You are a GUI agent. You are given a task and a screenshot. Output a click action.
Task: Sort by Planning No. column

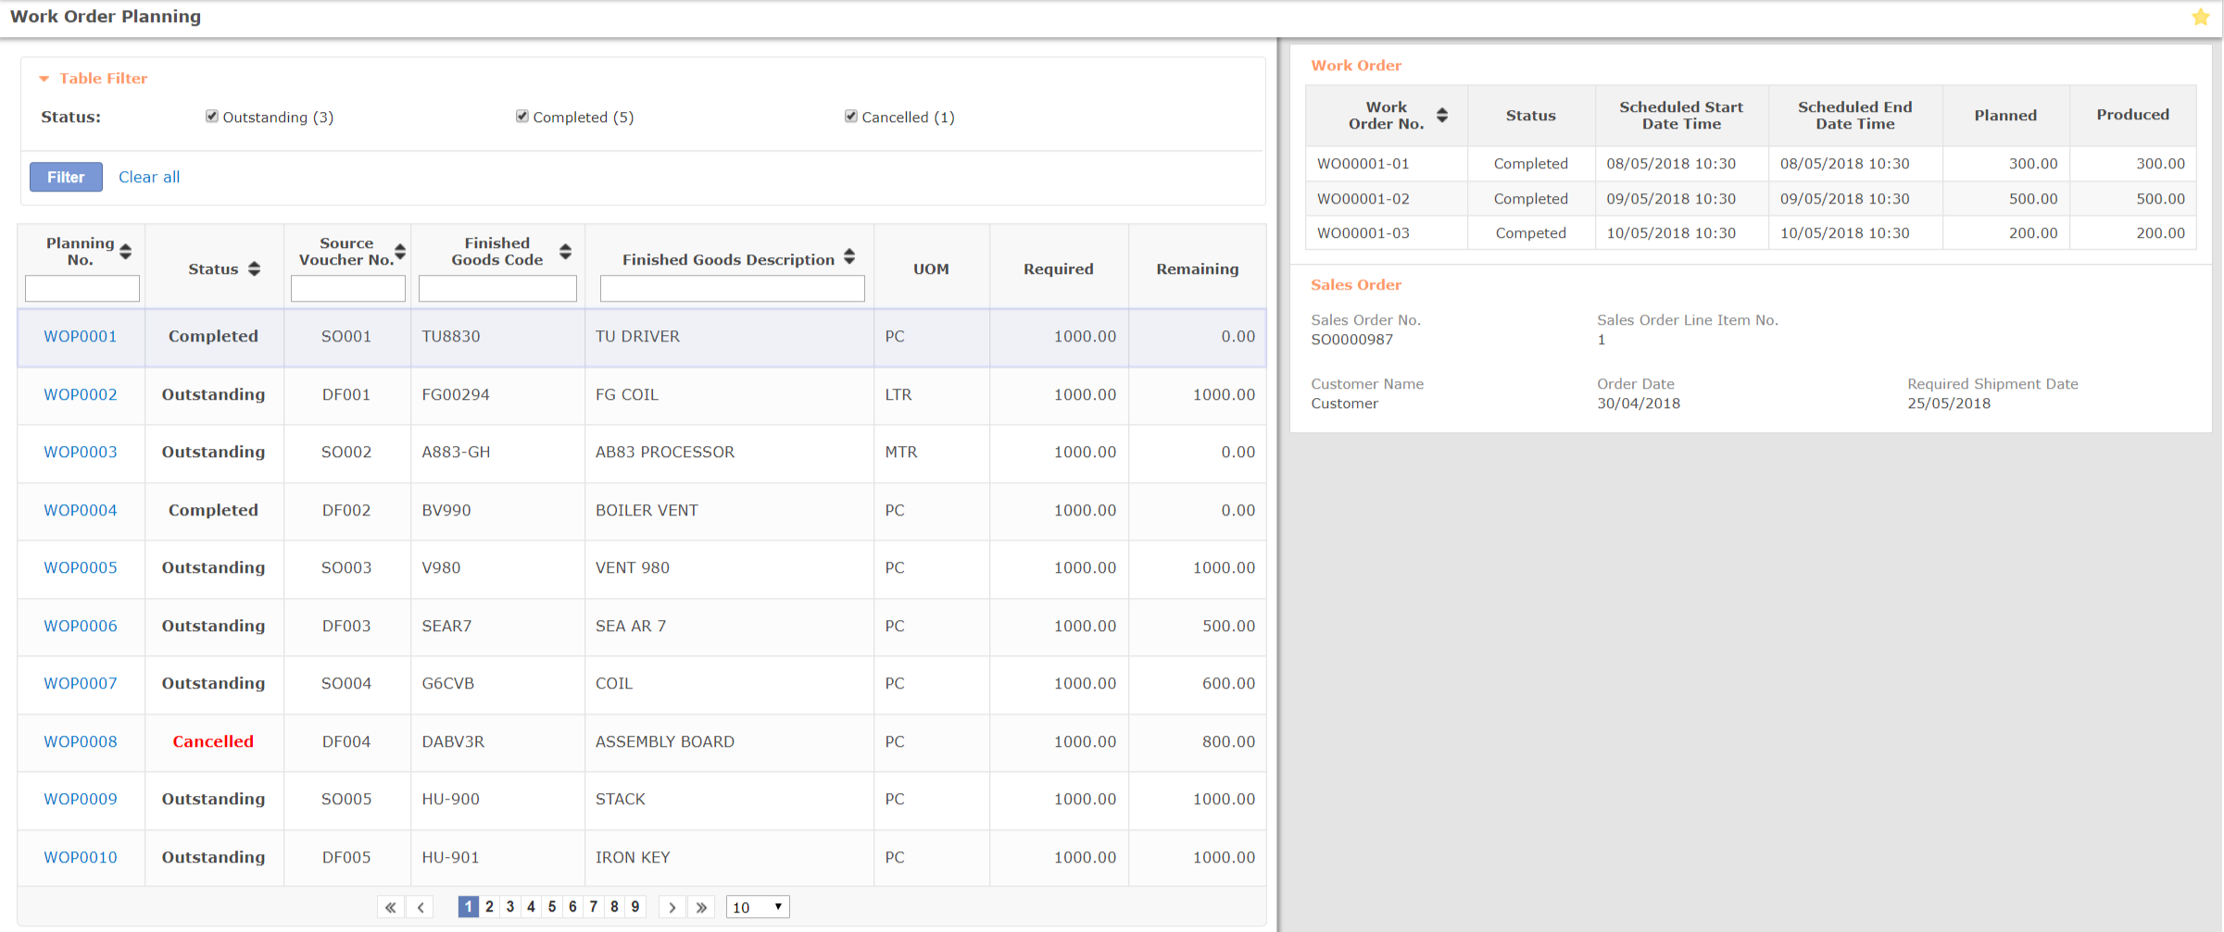point(126,252)
